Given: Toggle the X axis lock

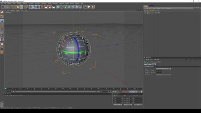Looking at the screenshot, I should (x=30, y=7).
